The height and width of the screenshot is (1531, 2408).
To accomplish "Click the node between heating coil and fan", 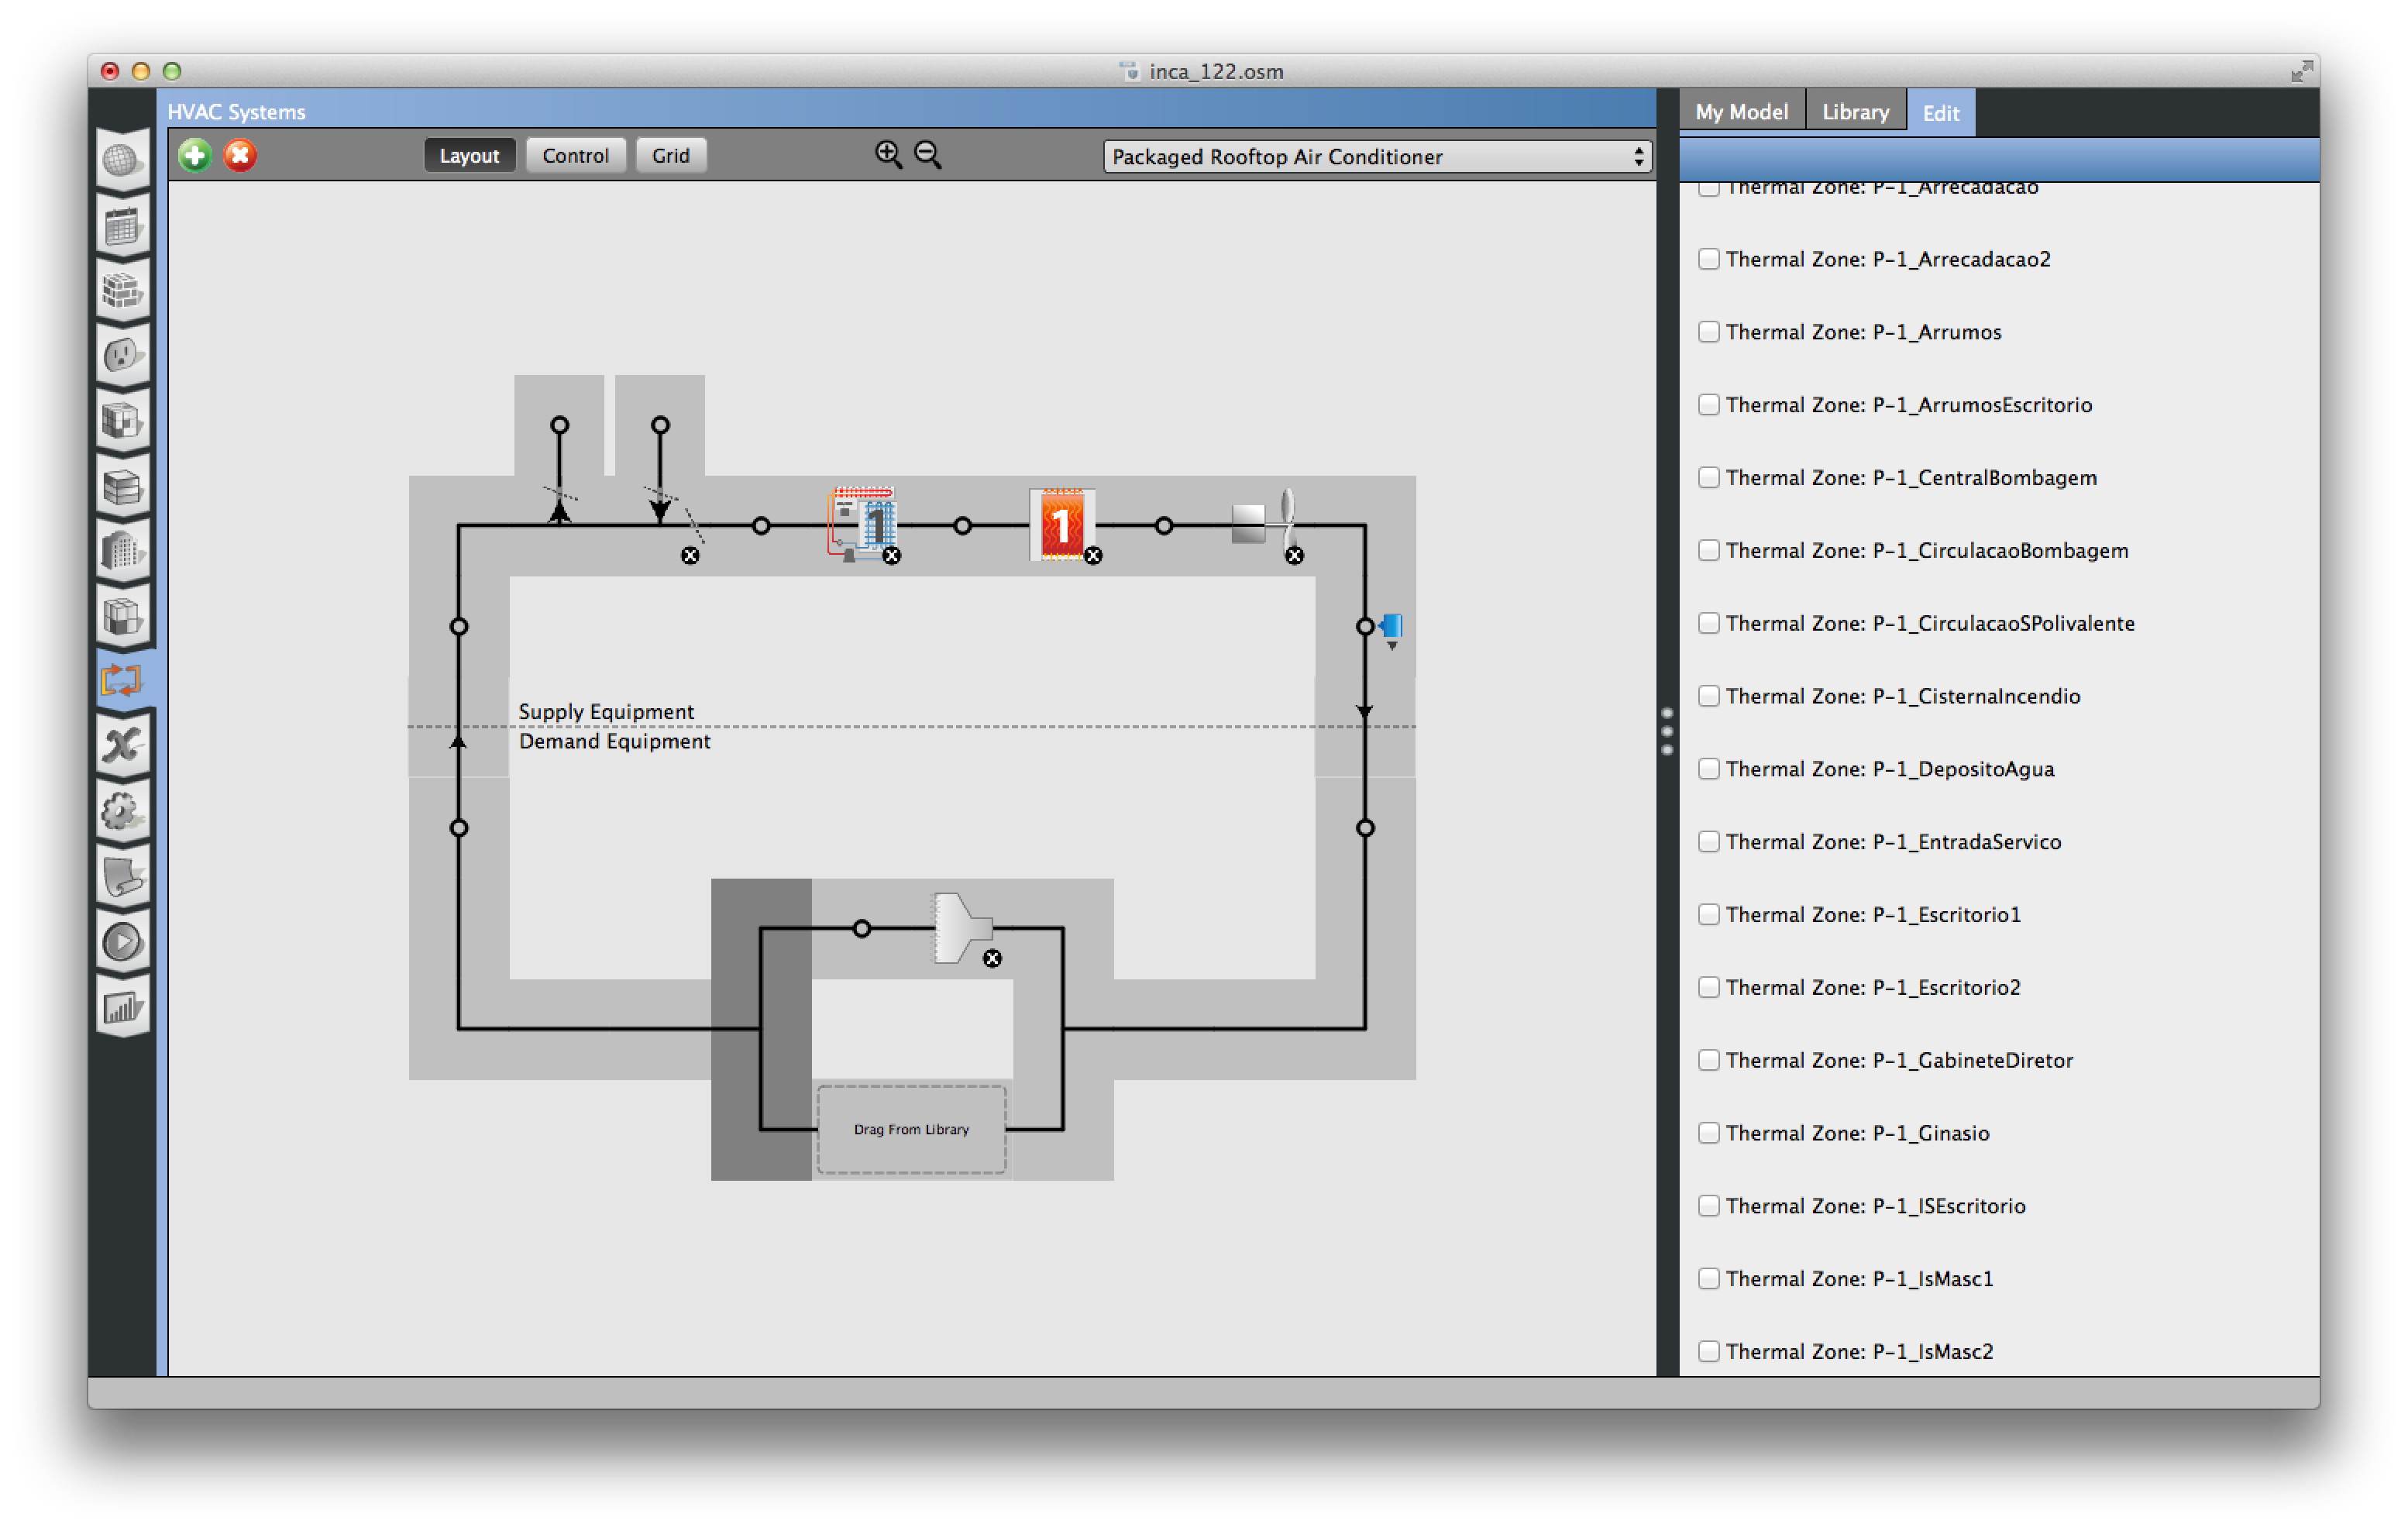I will pos(1164,526).
